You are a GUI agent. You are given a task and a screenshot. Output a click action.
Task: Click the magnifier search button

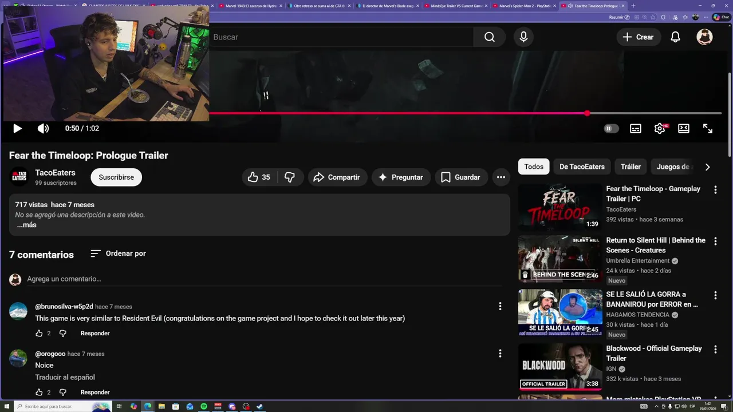pos(489,37)
